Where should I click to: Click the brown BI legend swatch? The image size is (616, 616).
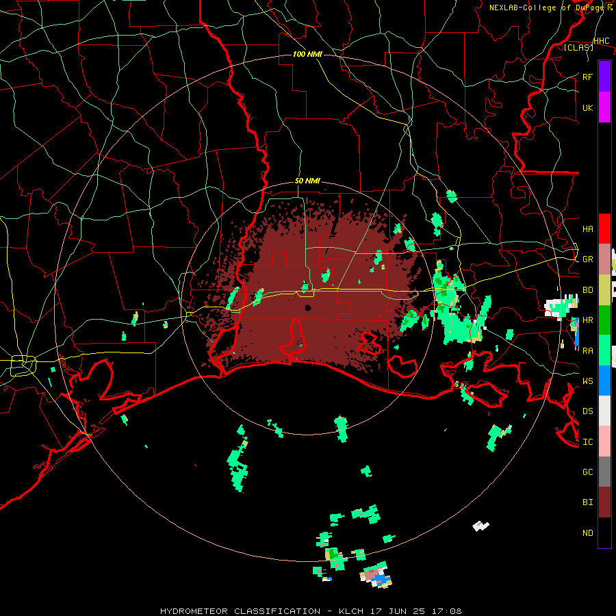tap(604, 502)
